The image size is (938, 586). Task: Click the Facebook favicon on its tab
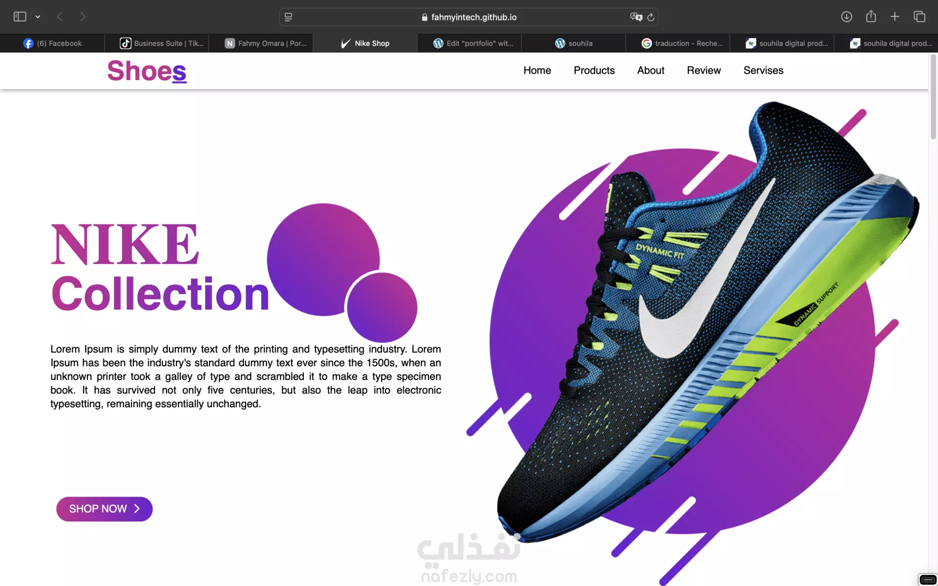(x=28, y=43)
